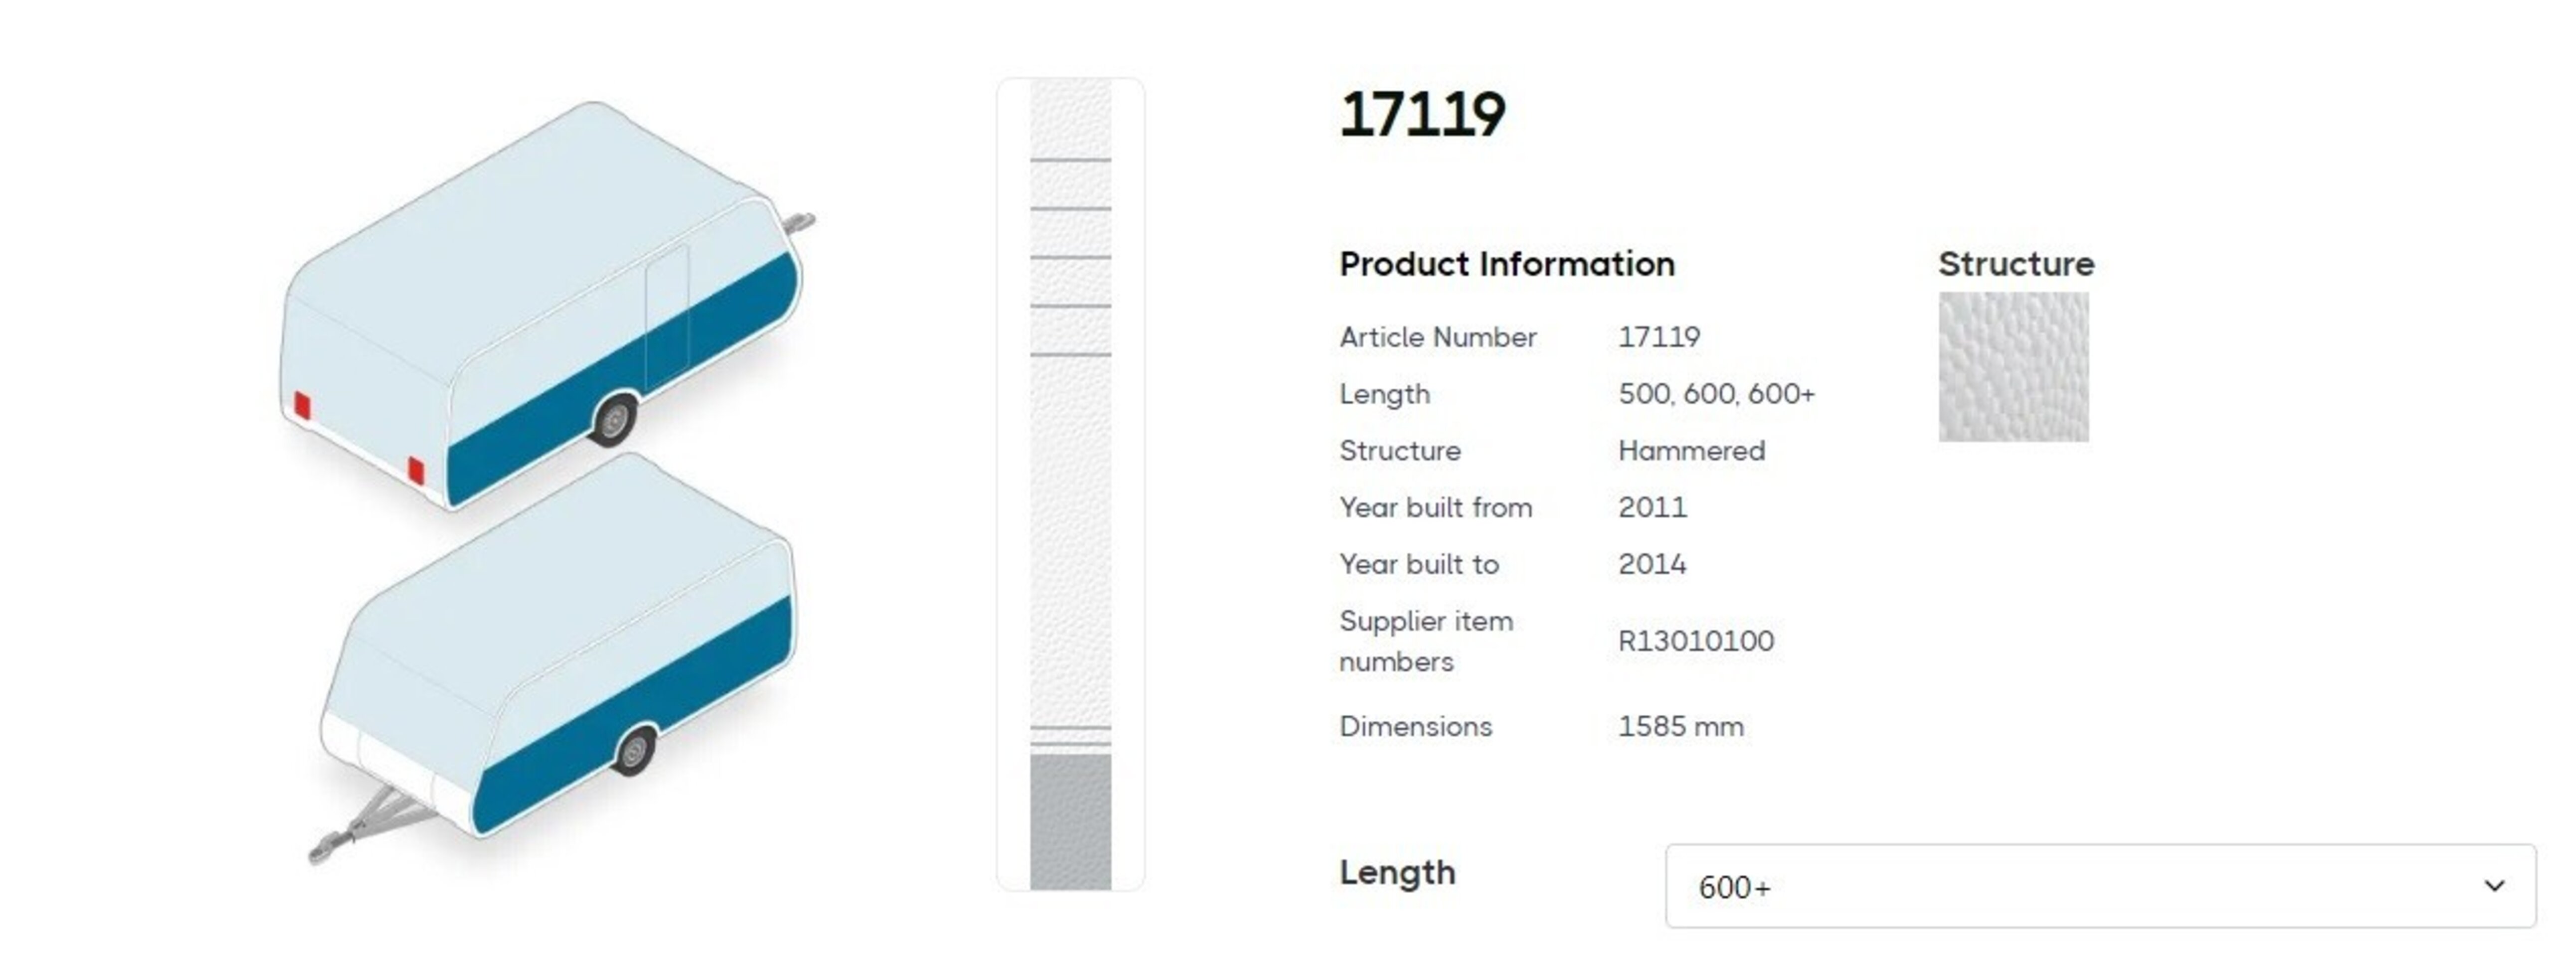Image resolution: width=2576 pixels, height=957 pixels.
Task: Click the Hammered structure value text
Action: click(1691, 451)
